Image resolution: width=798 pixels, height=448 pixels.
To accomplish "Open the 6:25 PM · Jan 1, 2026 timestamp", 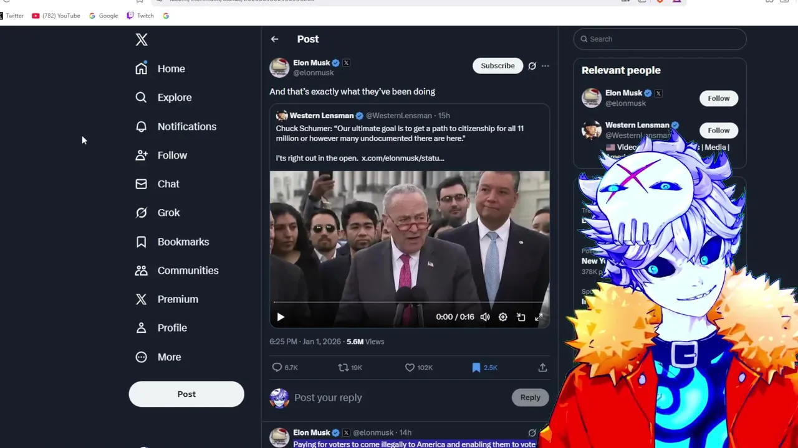I will tap(305, 342).
